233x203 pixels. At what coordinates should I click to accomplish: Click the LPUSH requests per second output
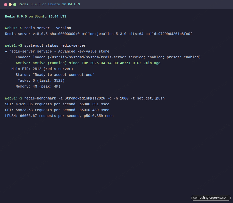[59, 116]
